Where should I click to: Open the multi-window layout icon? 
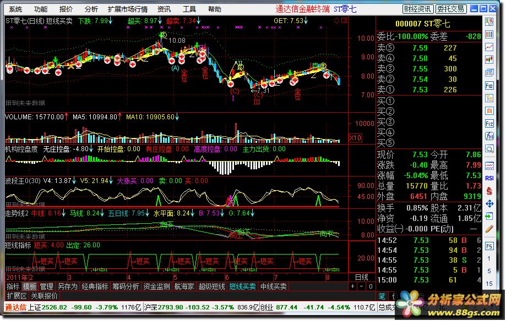[x=489, y=73]
